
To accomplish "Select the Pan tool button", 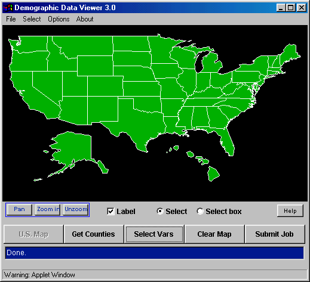I will [19, 209].
